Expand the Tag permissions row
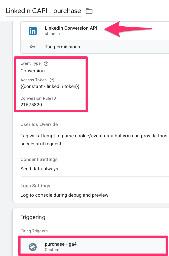Screen dimensions: 169x256 pyautogui.click(x=95, y=47)
